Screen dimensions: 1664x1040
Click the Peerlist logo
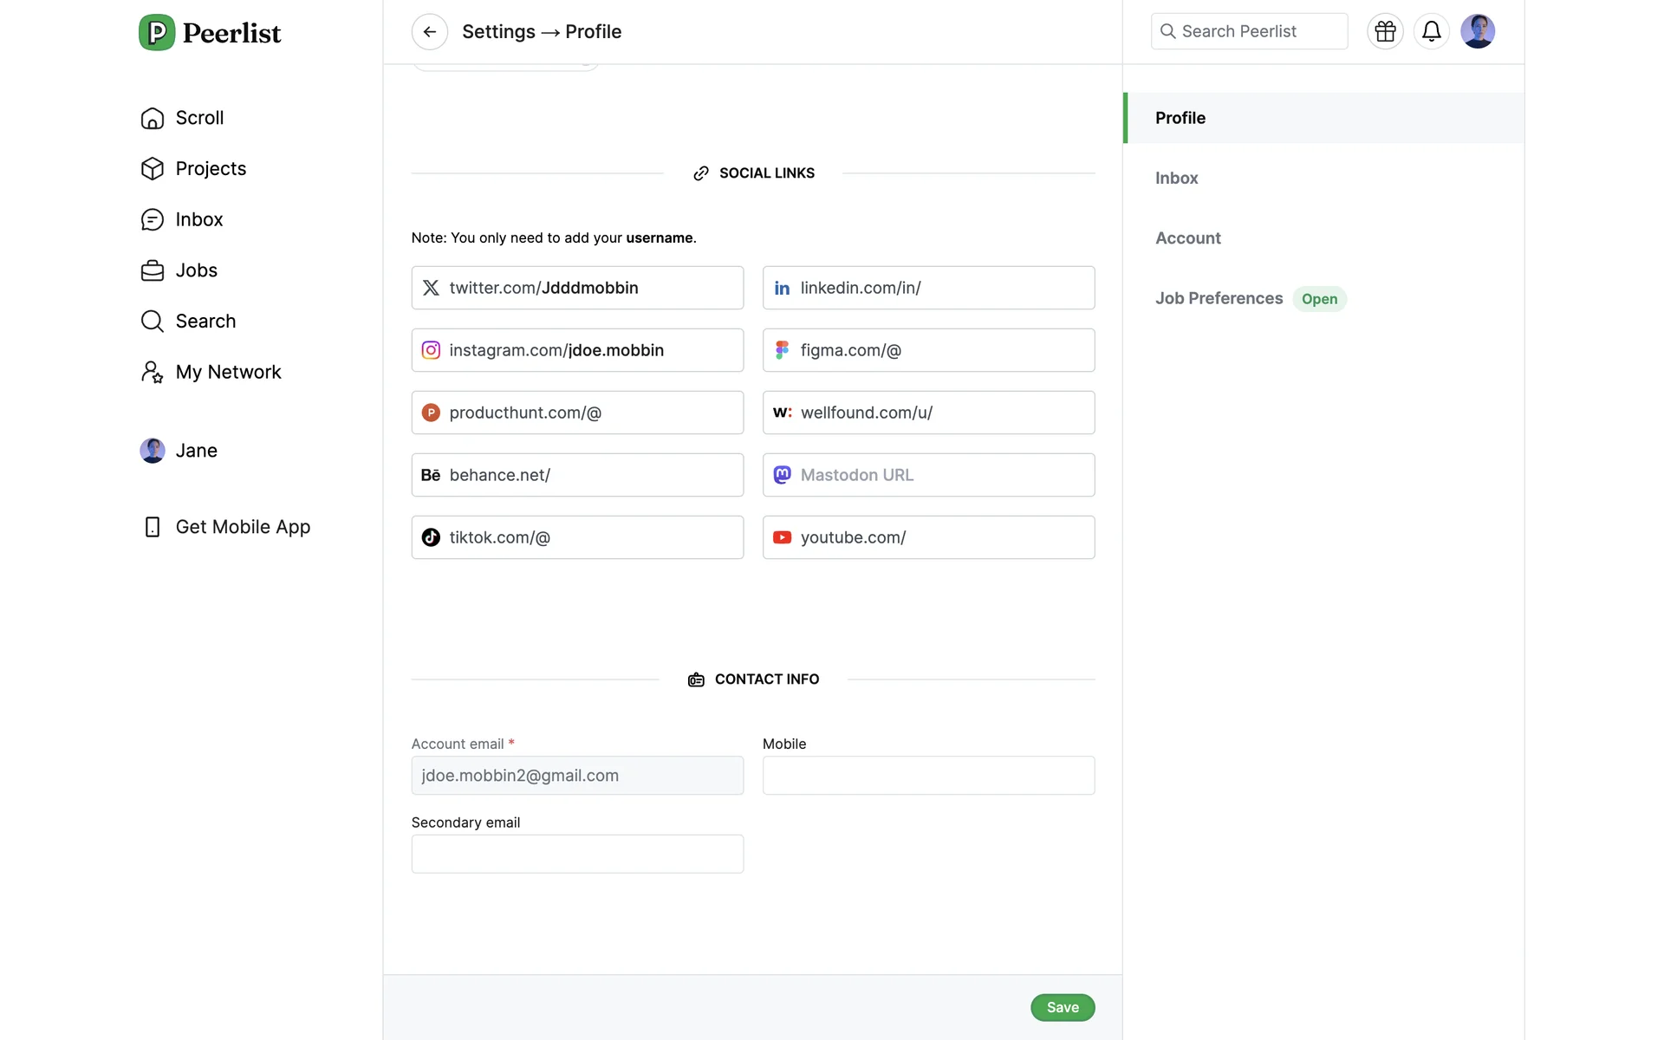click(x=210, y=33)
